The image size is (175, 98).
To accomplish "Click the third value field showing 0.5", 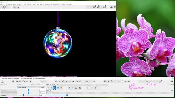I will tap(42, 95).
